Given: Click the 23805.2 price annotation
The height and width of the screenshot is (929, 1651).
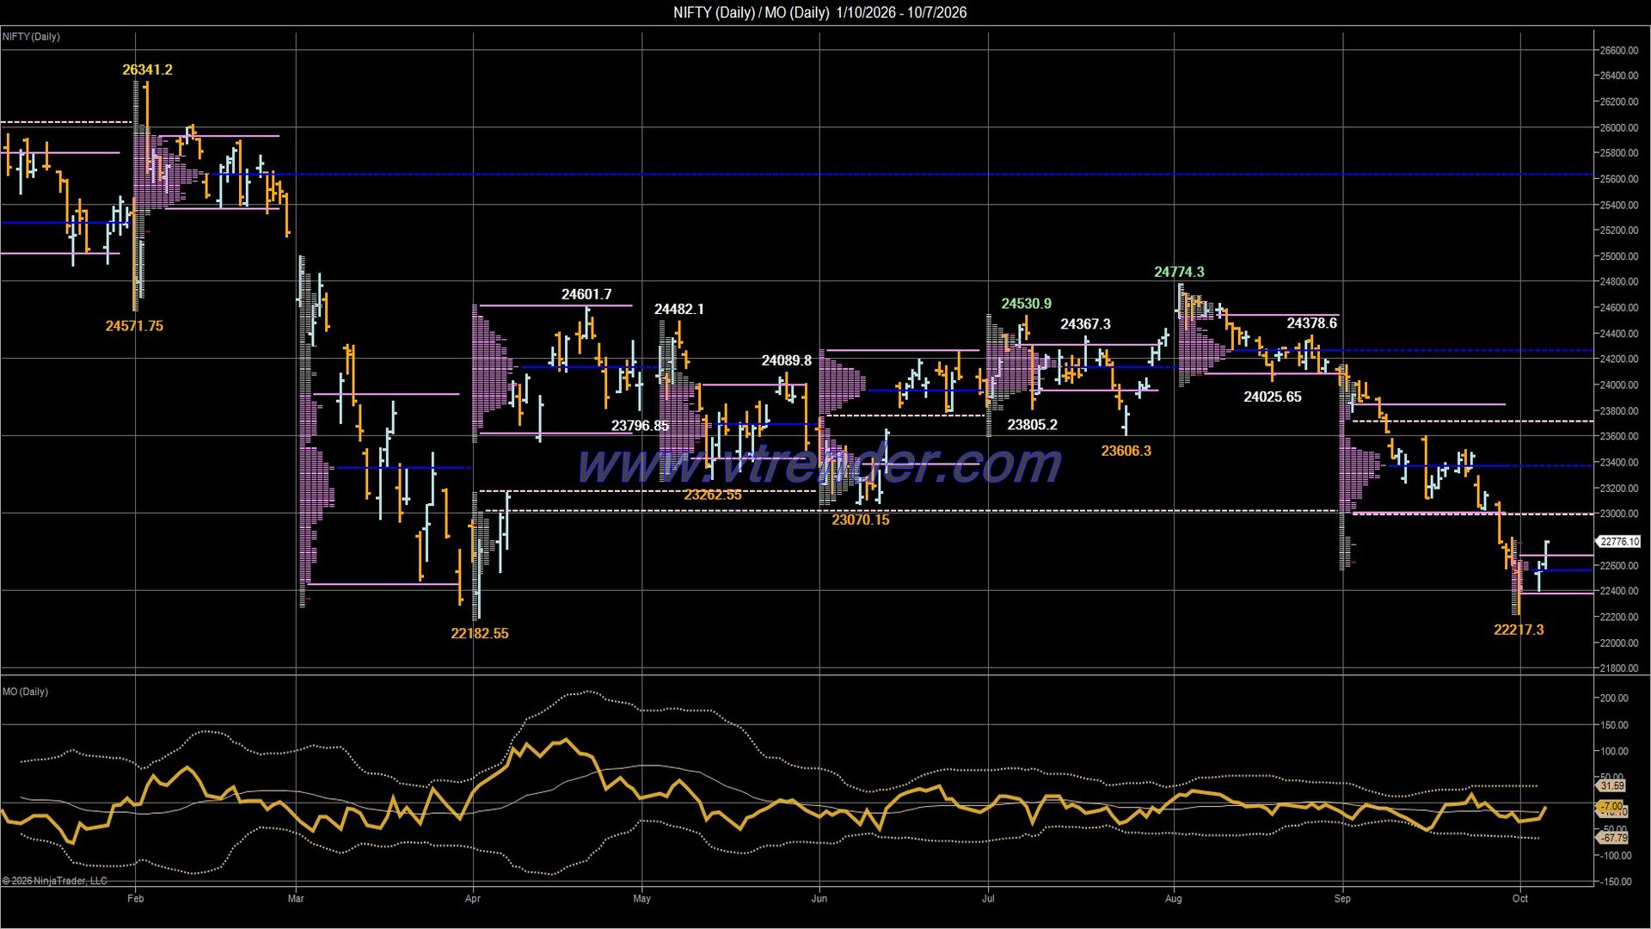Looking at the screenshot, I should pos(1033,425).
